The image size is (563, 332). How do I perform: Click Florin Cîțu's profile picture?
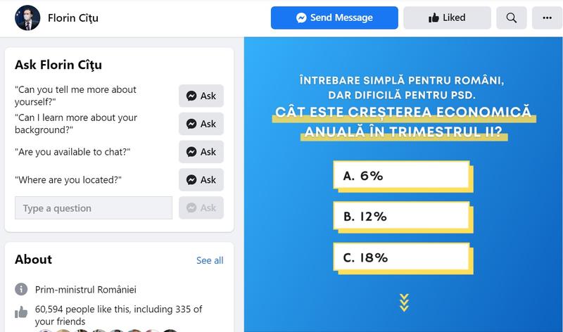click(x=27, y=18)
